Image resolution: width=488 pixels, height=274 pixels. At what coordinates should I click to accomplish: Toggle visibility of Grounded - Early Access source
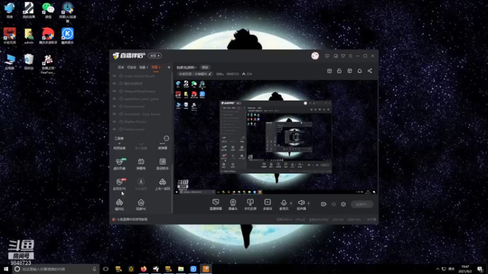(114, 114)
